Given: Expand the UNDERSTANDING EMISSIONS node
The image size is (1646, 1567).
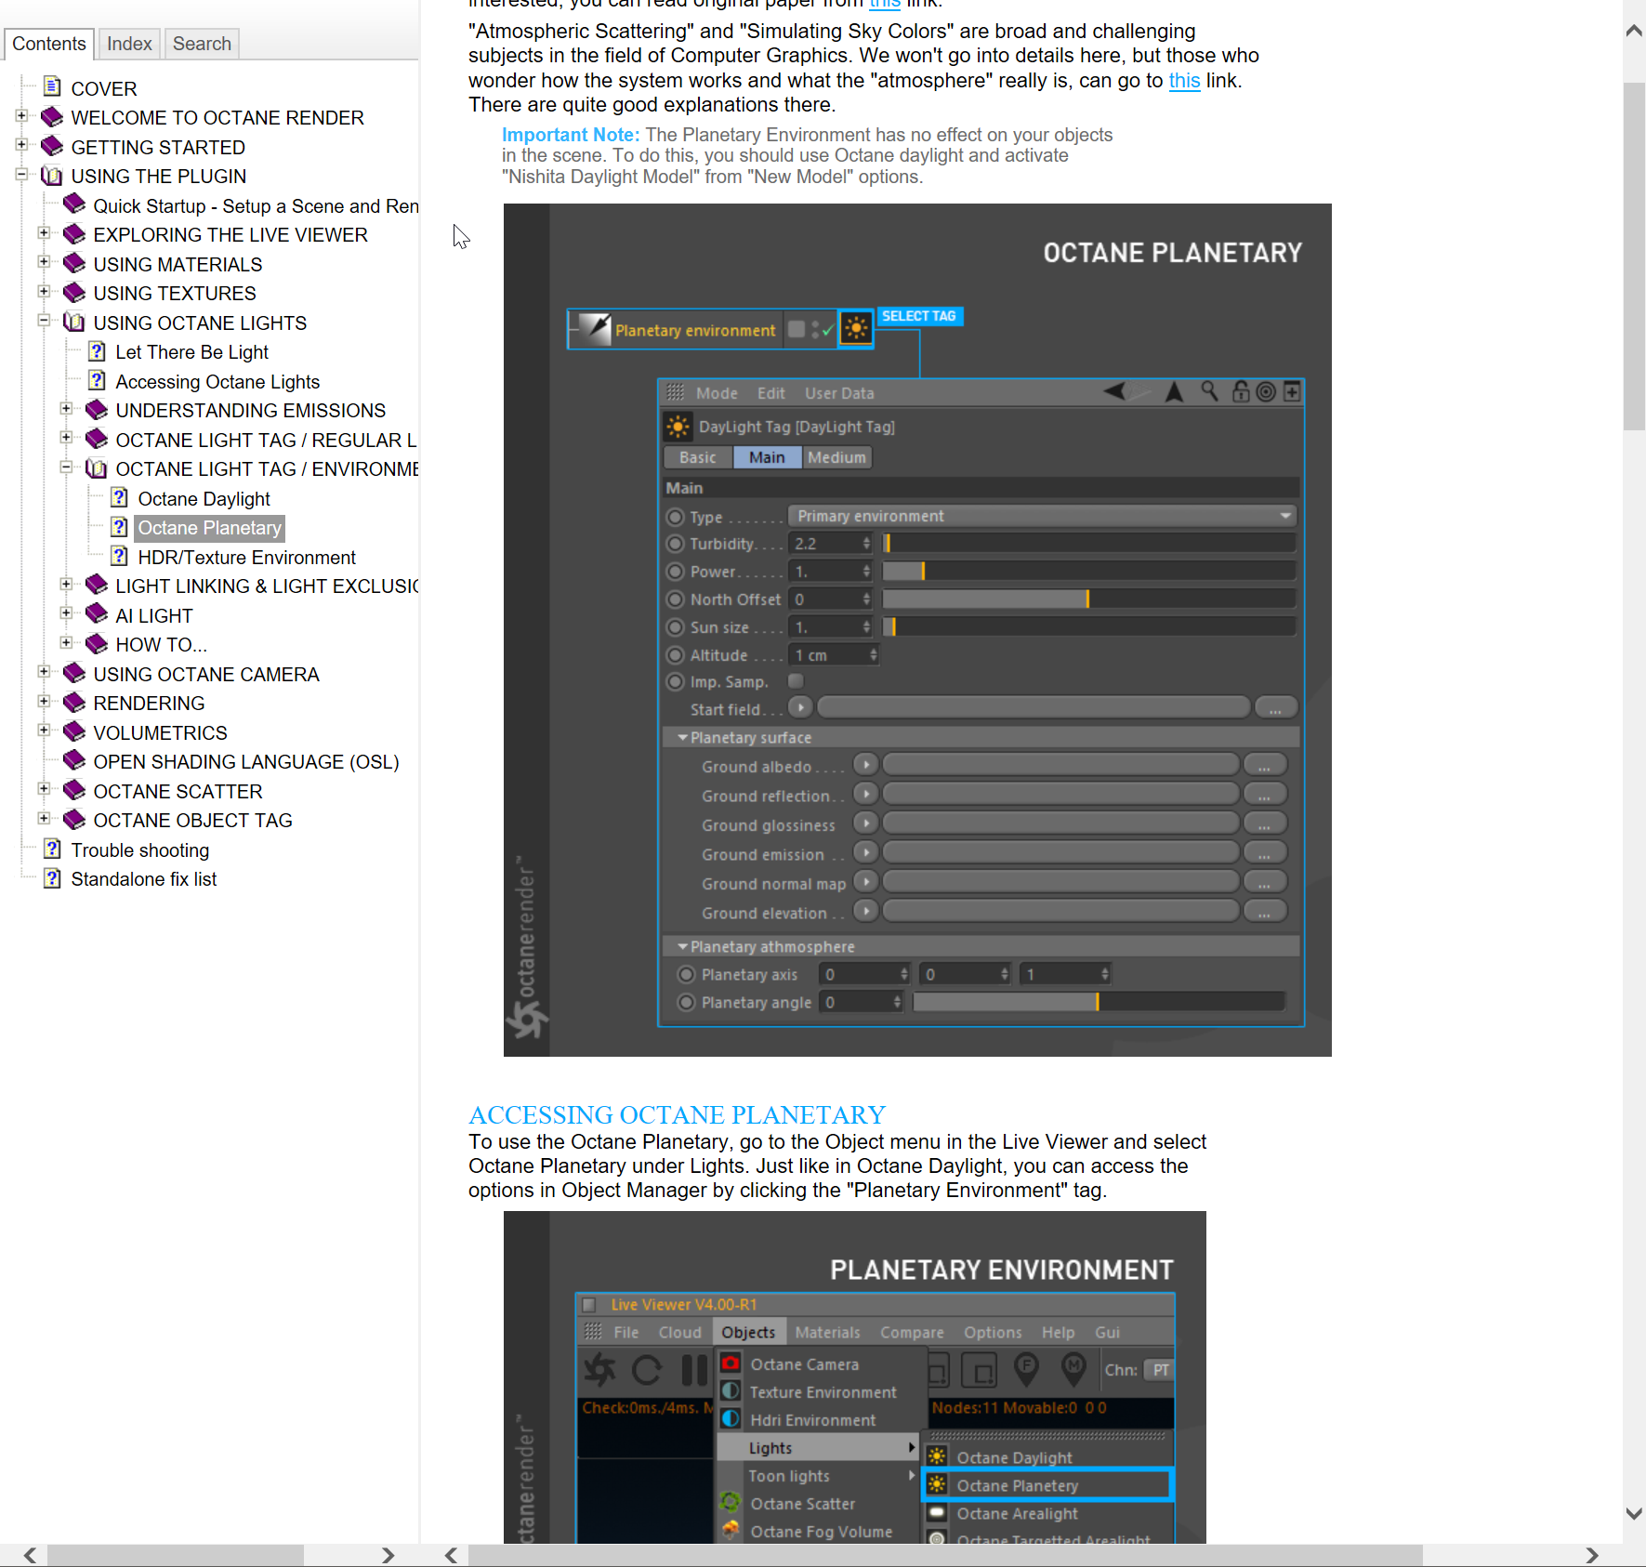Looking at the screenshot, I should point(66,408).
